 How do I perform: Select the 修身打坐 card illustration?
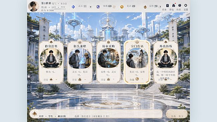(x=51, y=58)
